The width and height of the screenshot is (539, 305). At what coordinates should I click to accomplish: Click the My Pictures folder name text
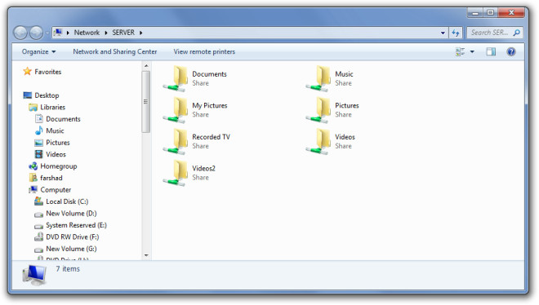tap(210, 106)
